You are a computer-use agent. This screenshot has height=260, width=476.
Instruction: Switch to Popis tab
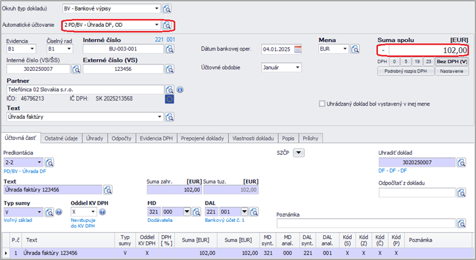(288, 139)
